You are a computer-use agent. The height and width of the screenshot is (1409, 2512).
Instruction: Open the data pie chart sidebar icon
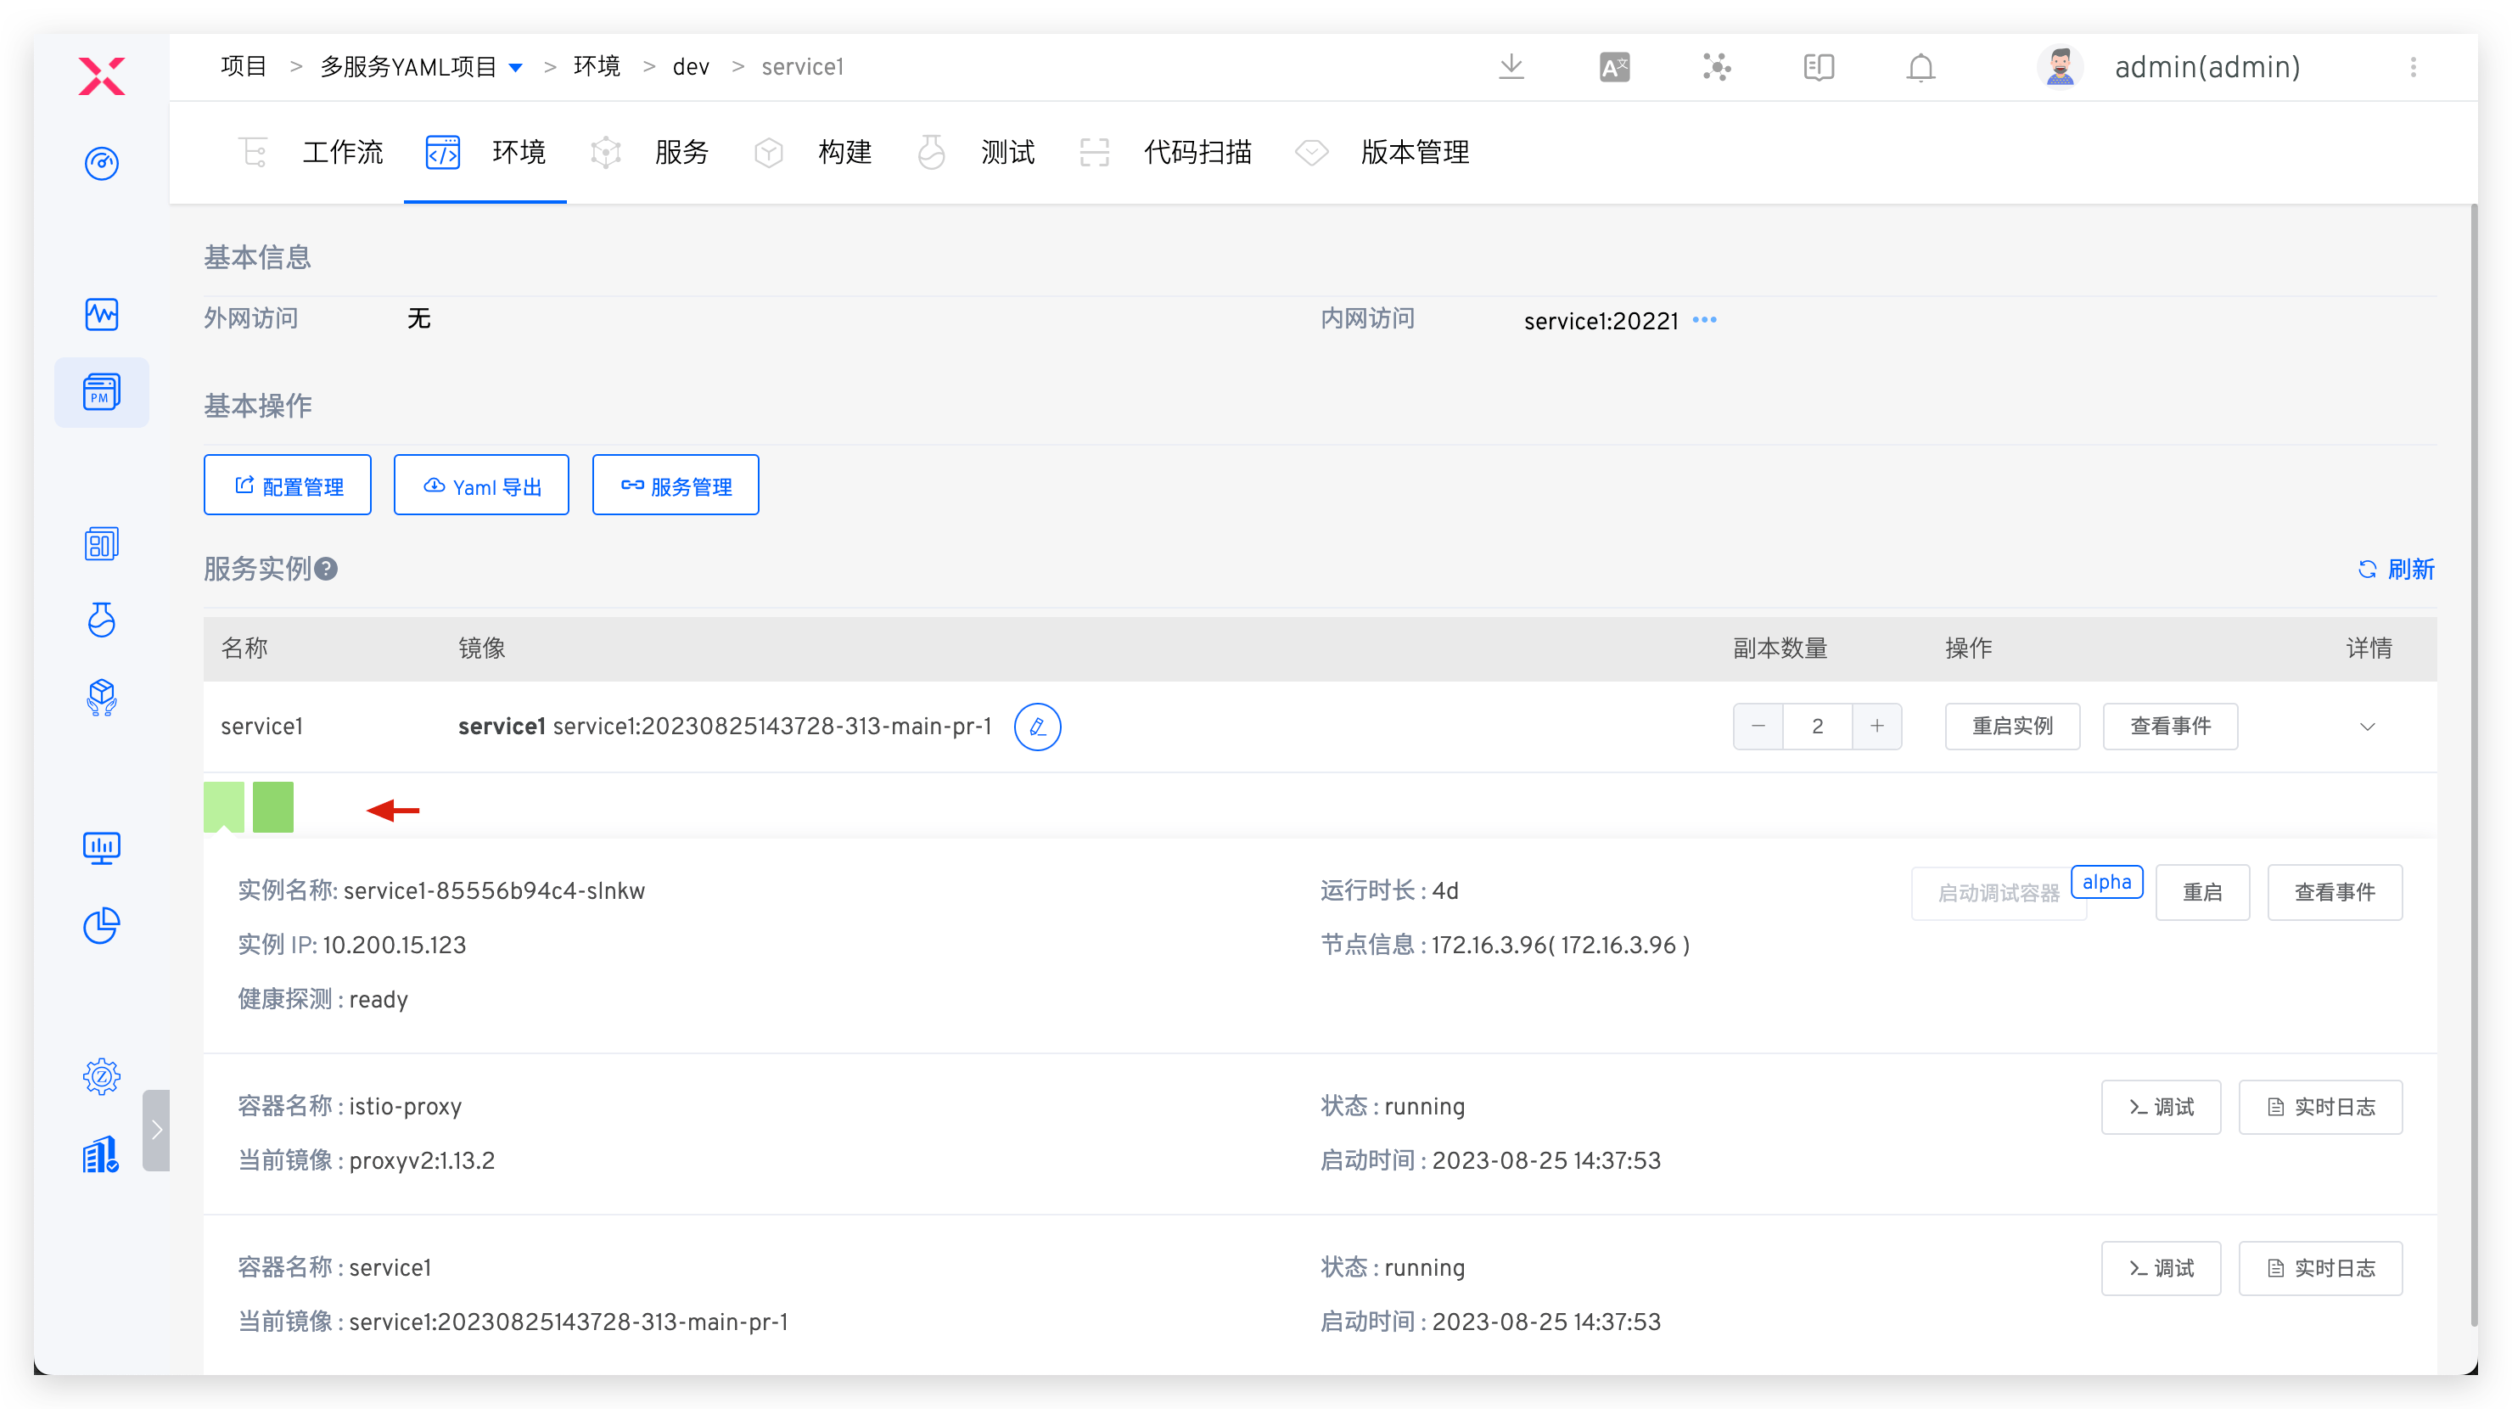(x=102, y=925)
